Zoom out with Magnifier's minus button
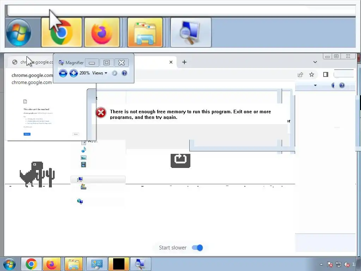Viewport: 361px width, 271px height. click(63, 73)
